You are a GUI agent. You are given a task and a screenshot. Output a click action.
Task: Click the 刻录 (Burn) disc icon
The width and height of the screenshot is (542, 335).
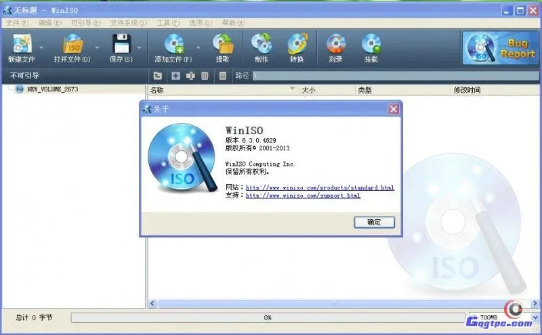coord(335,43)
